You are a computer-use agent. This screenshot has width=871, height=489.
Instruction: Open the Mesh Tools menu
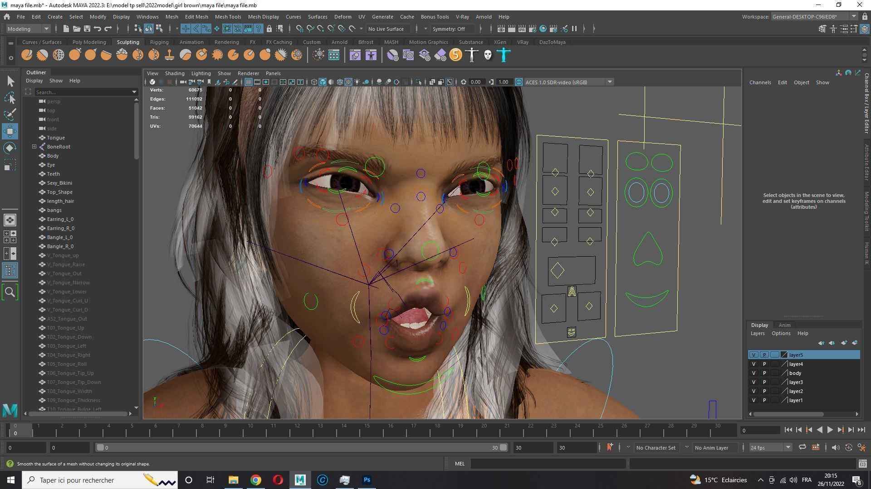(x=228, y=17)
